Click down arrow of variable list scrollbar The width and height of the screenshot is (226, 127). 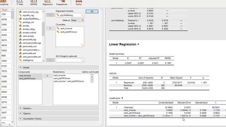43,60
